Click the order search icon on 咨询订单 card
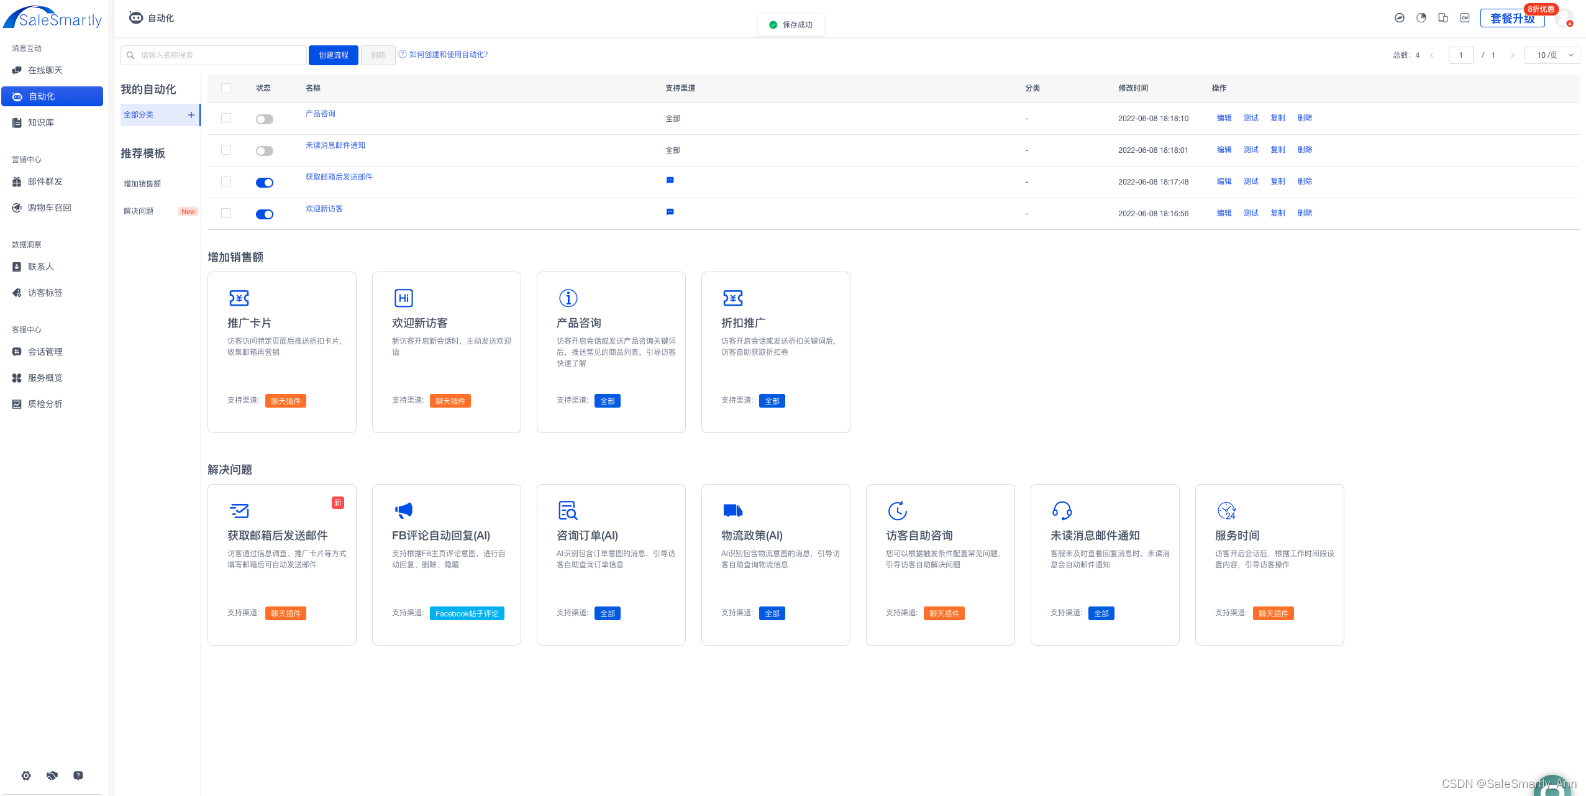The image size is (1586, 796). (568, 511)
